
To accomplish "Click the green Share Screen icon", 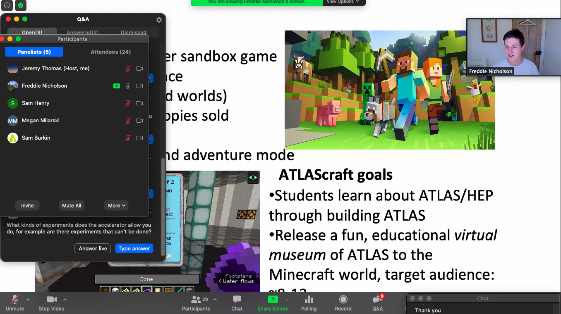I will (273, 299).
